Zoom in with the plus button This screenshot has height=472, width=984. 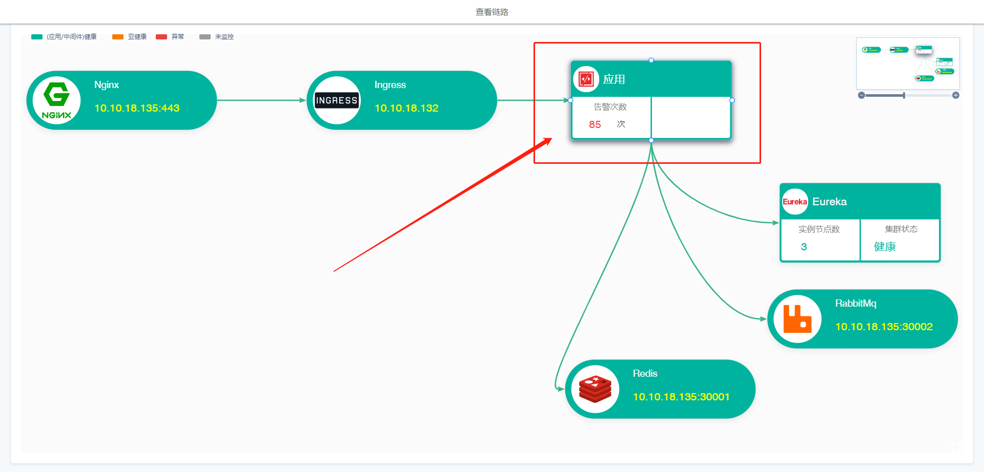coord(956,95)
